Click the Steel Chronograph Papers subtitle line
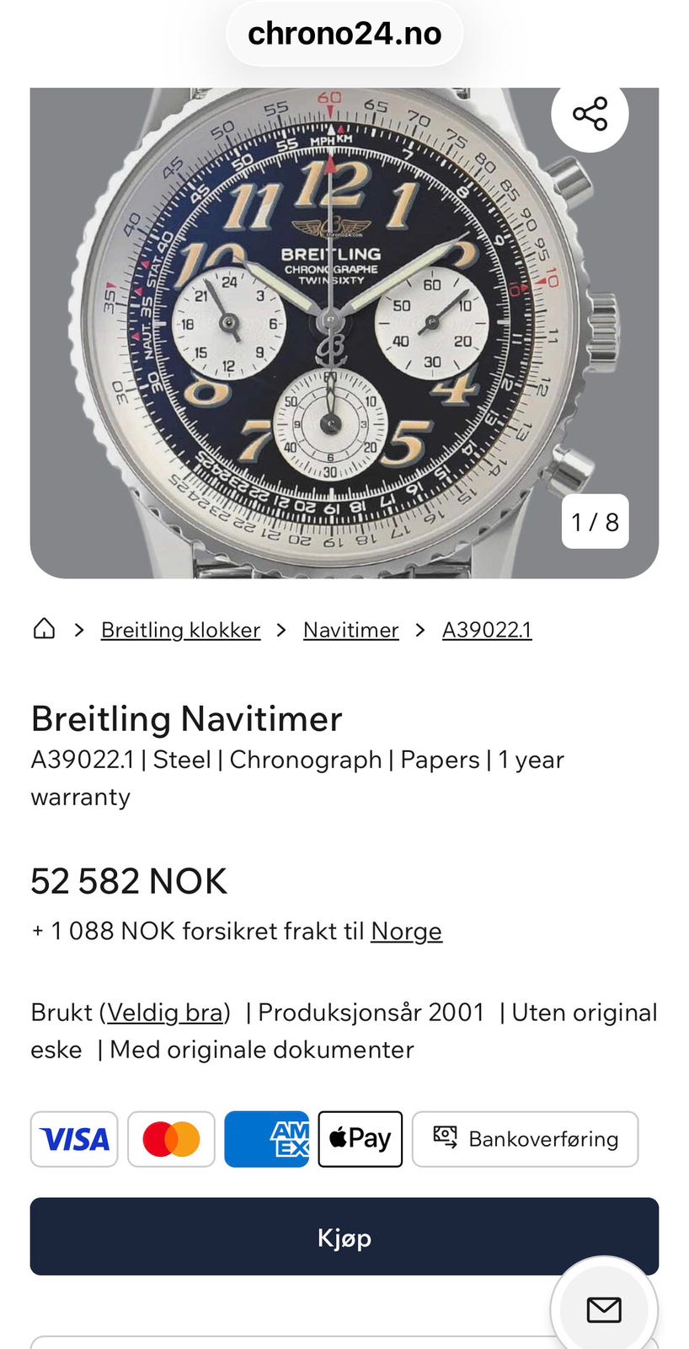Screen dimensions: 689x1349 pyautogui.click(x=296, y=760)
